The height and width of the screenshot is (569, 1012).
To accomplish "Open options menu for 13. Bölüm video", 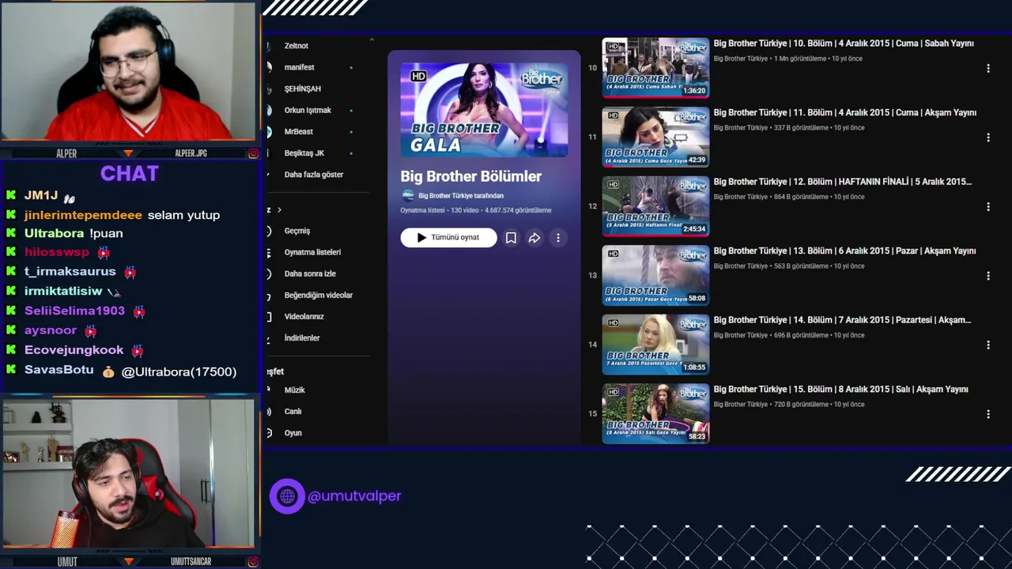I will [988, 276].
